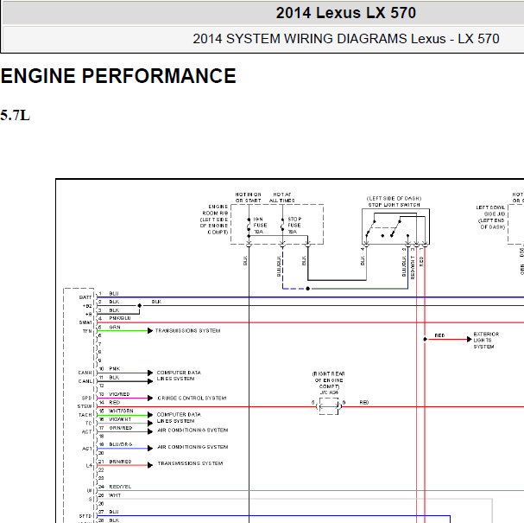Image resolution: width=524 pixels, height=523 pixels.
Task: Click 'TRANSMISSIONS SYSTEM' on the GRN wire
Action: (x=187, y=330)
